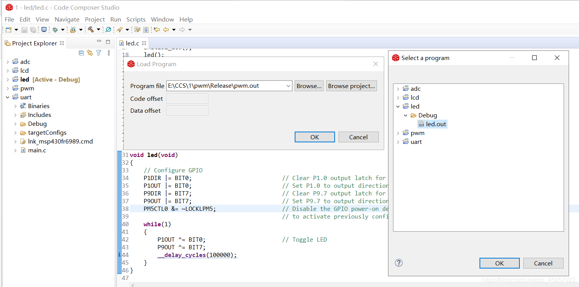The width and height of the screenshot is (579, 287).
Task: Open dropdown arrow beside New icon
Action: (x=16, y=30)
